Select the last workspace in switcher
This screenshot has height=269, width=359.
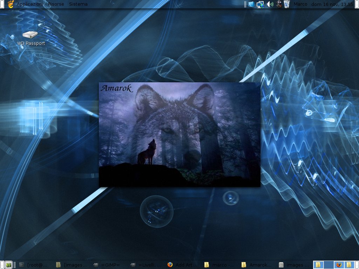click(x=350, y=265)
